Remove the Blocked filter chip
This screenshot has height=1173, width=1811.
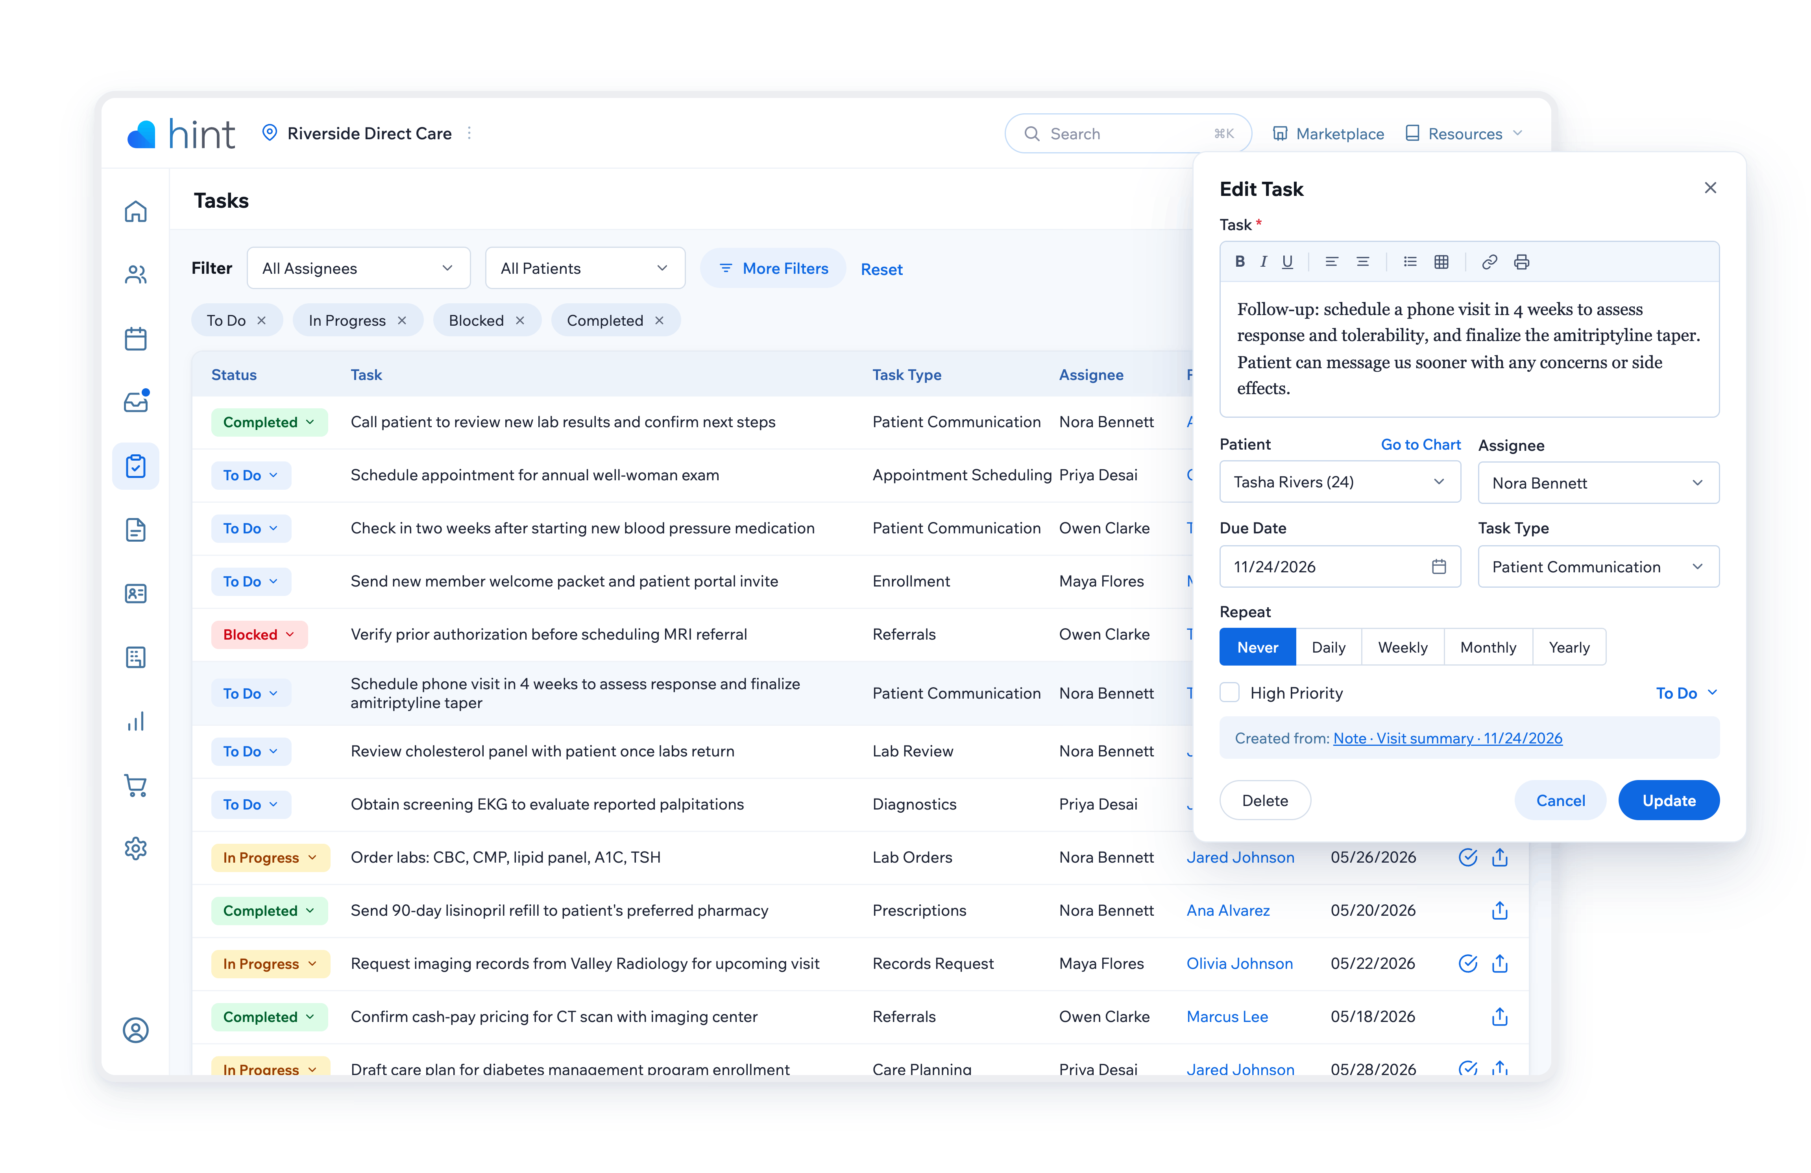520,321
